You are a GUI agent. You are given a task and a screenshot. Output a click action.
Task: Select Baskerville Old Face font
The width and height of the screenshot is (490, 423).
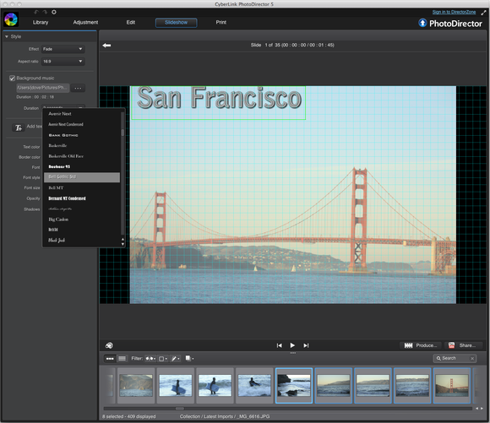(x=82, y=156)
